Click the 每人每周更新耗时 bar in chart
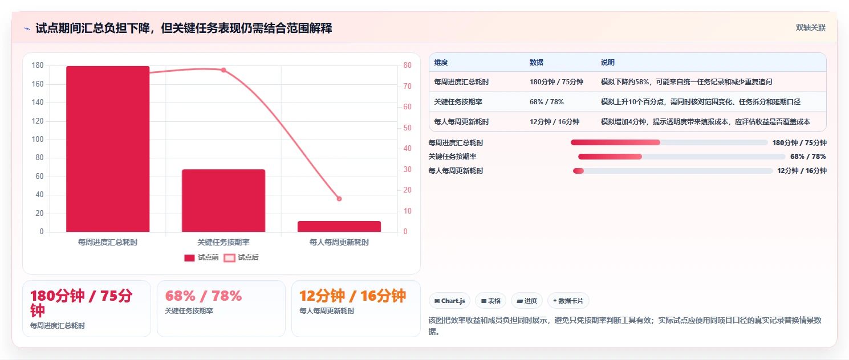Image resolution: width=849 pixels, height=360 pixels. 339,227
